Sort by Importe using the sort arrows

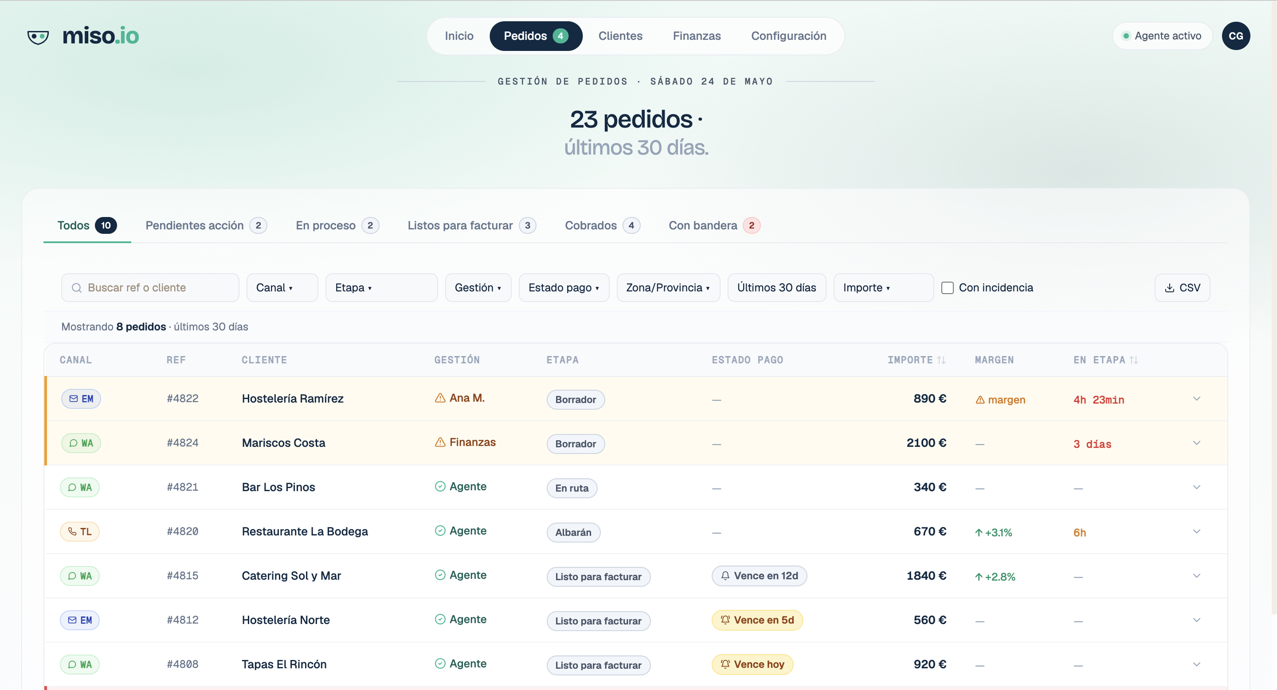click(x=941, y=360)
